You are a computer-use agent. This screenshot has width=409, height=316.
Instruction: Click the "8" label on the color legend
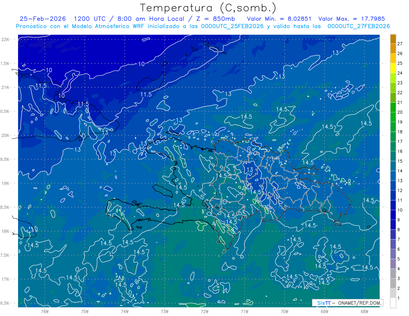[398, 230]
